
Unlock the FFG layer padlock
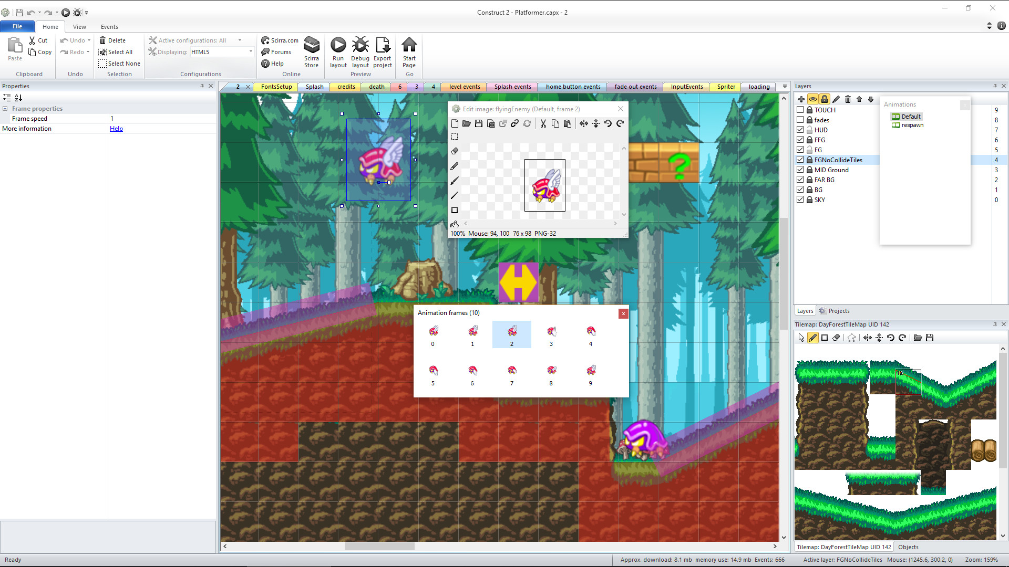(x=809, y=140)
